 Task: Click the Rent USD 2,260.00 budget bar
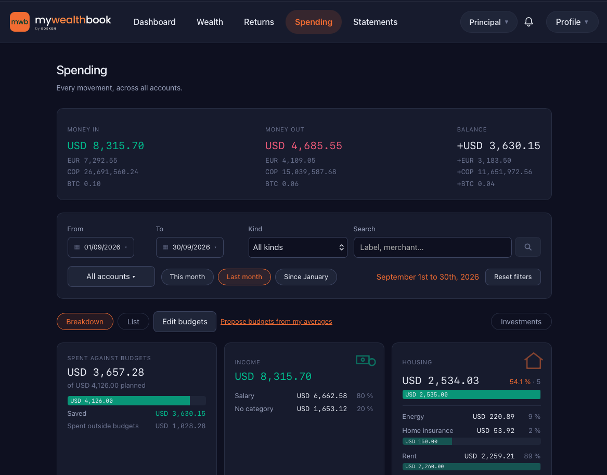(471, 467)
